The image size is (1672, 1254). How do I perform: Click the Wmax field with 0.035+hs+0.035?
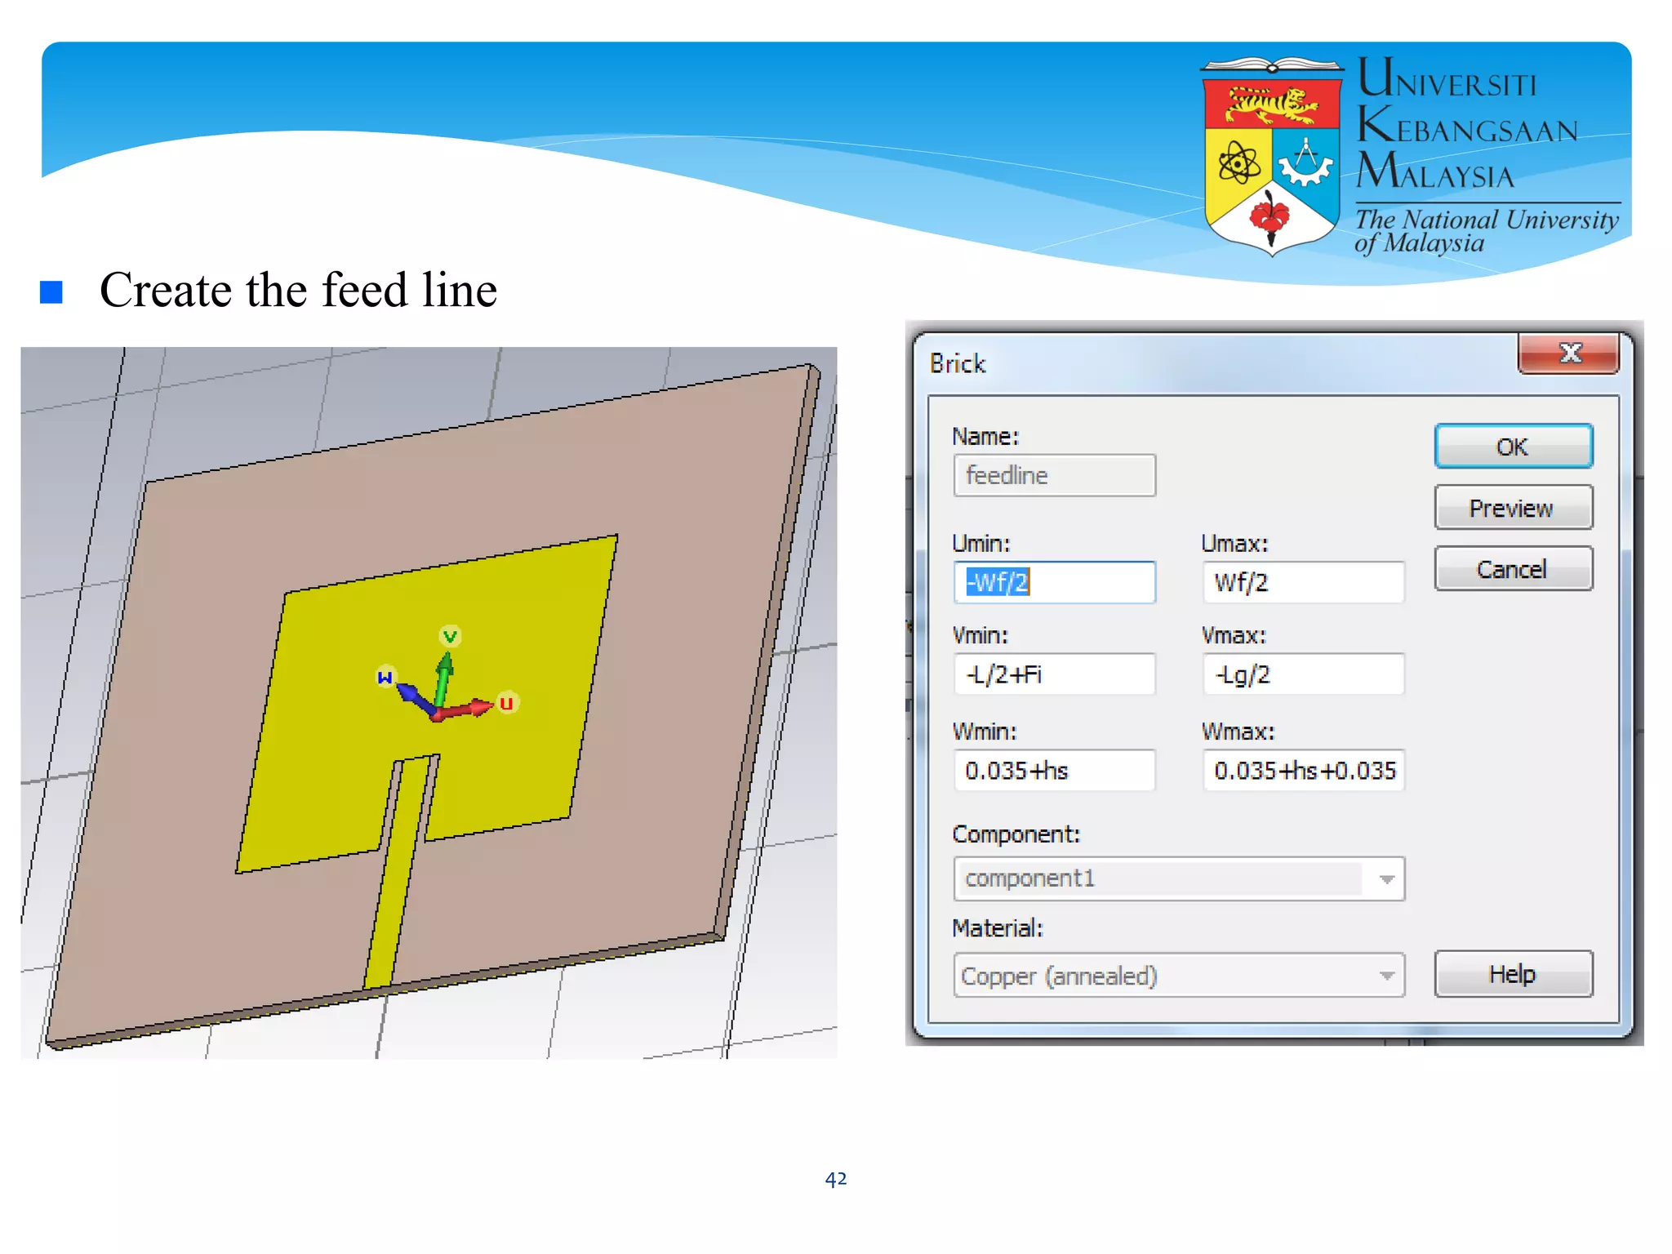coord(1303,771)
